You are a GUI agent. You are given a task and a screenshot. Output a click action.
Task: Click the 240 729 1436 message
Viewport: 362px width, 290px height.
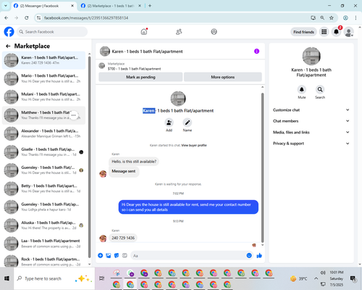(x=123, y=238)
